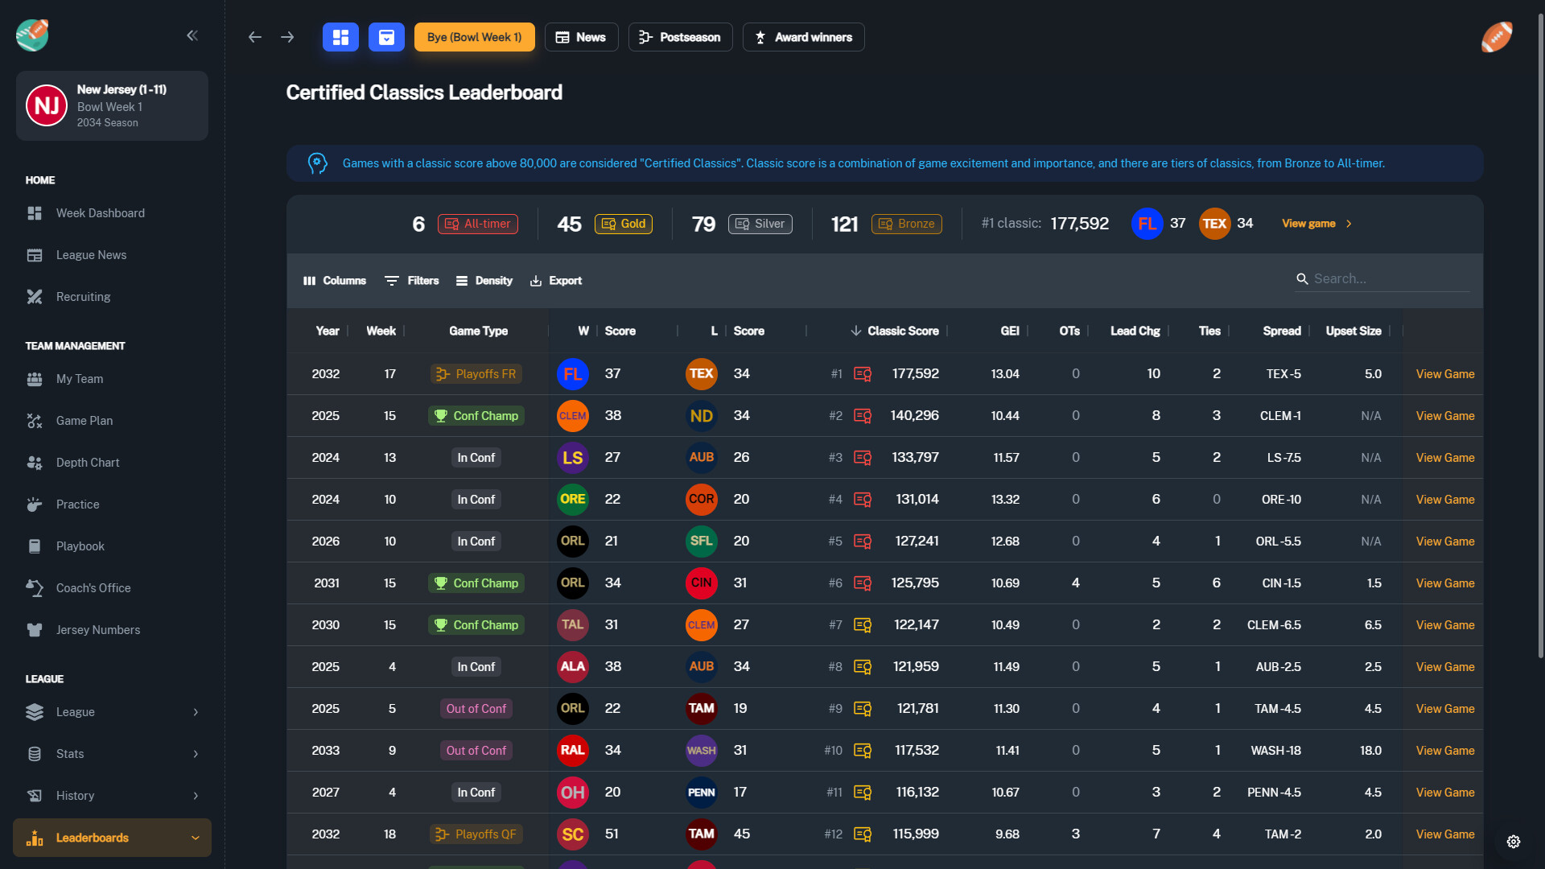1545x869 pixels.
Task: Collapse the left sidebar
Action: [192, 35]
